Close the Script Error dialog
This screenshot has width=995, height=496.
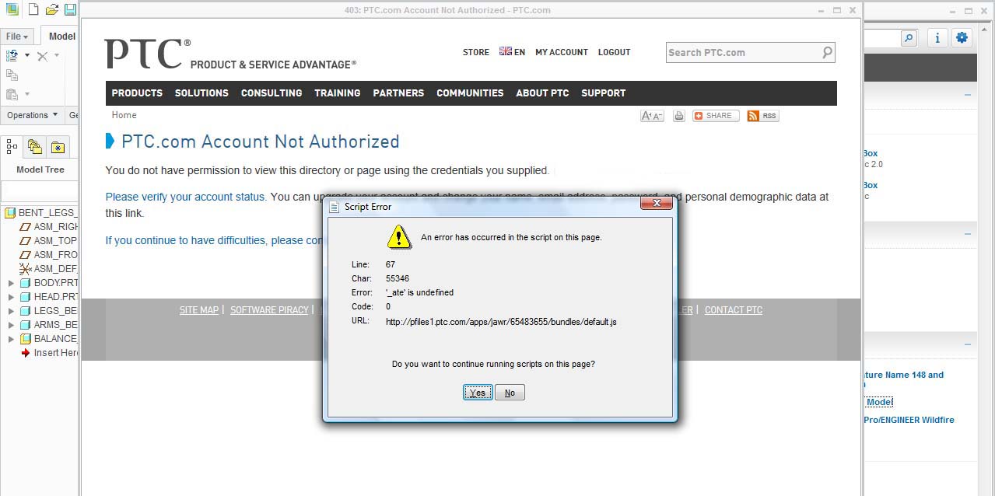pos(656,203)
